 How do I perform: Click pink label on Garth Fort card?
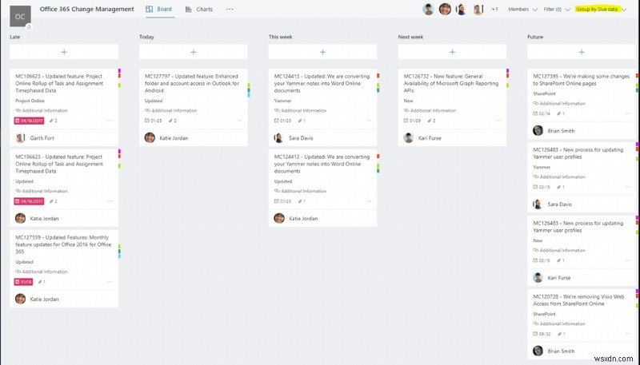(119, 71)
